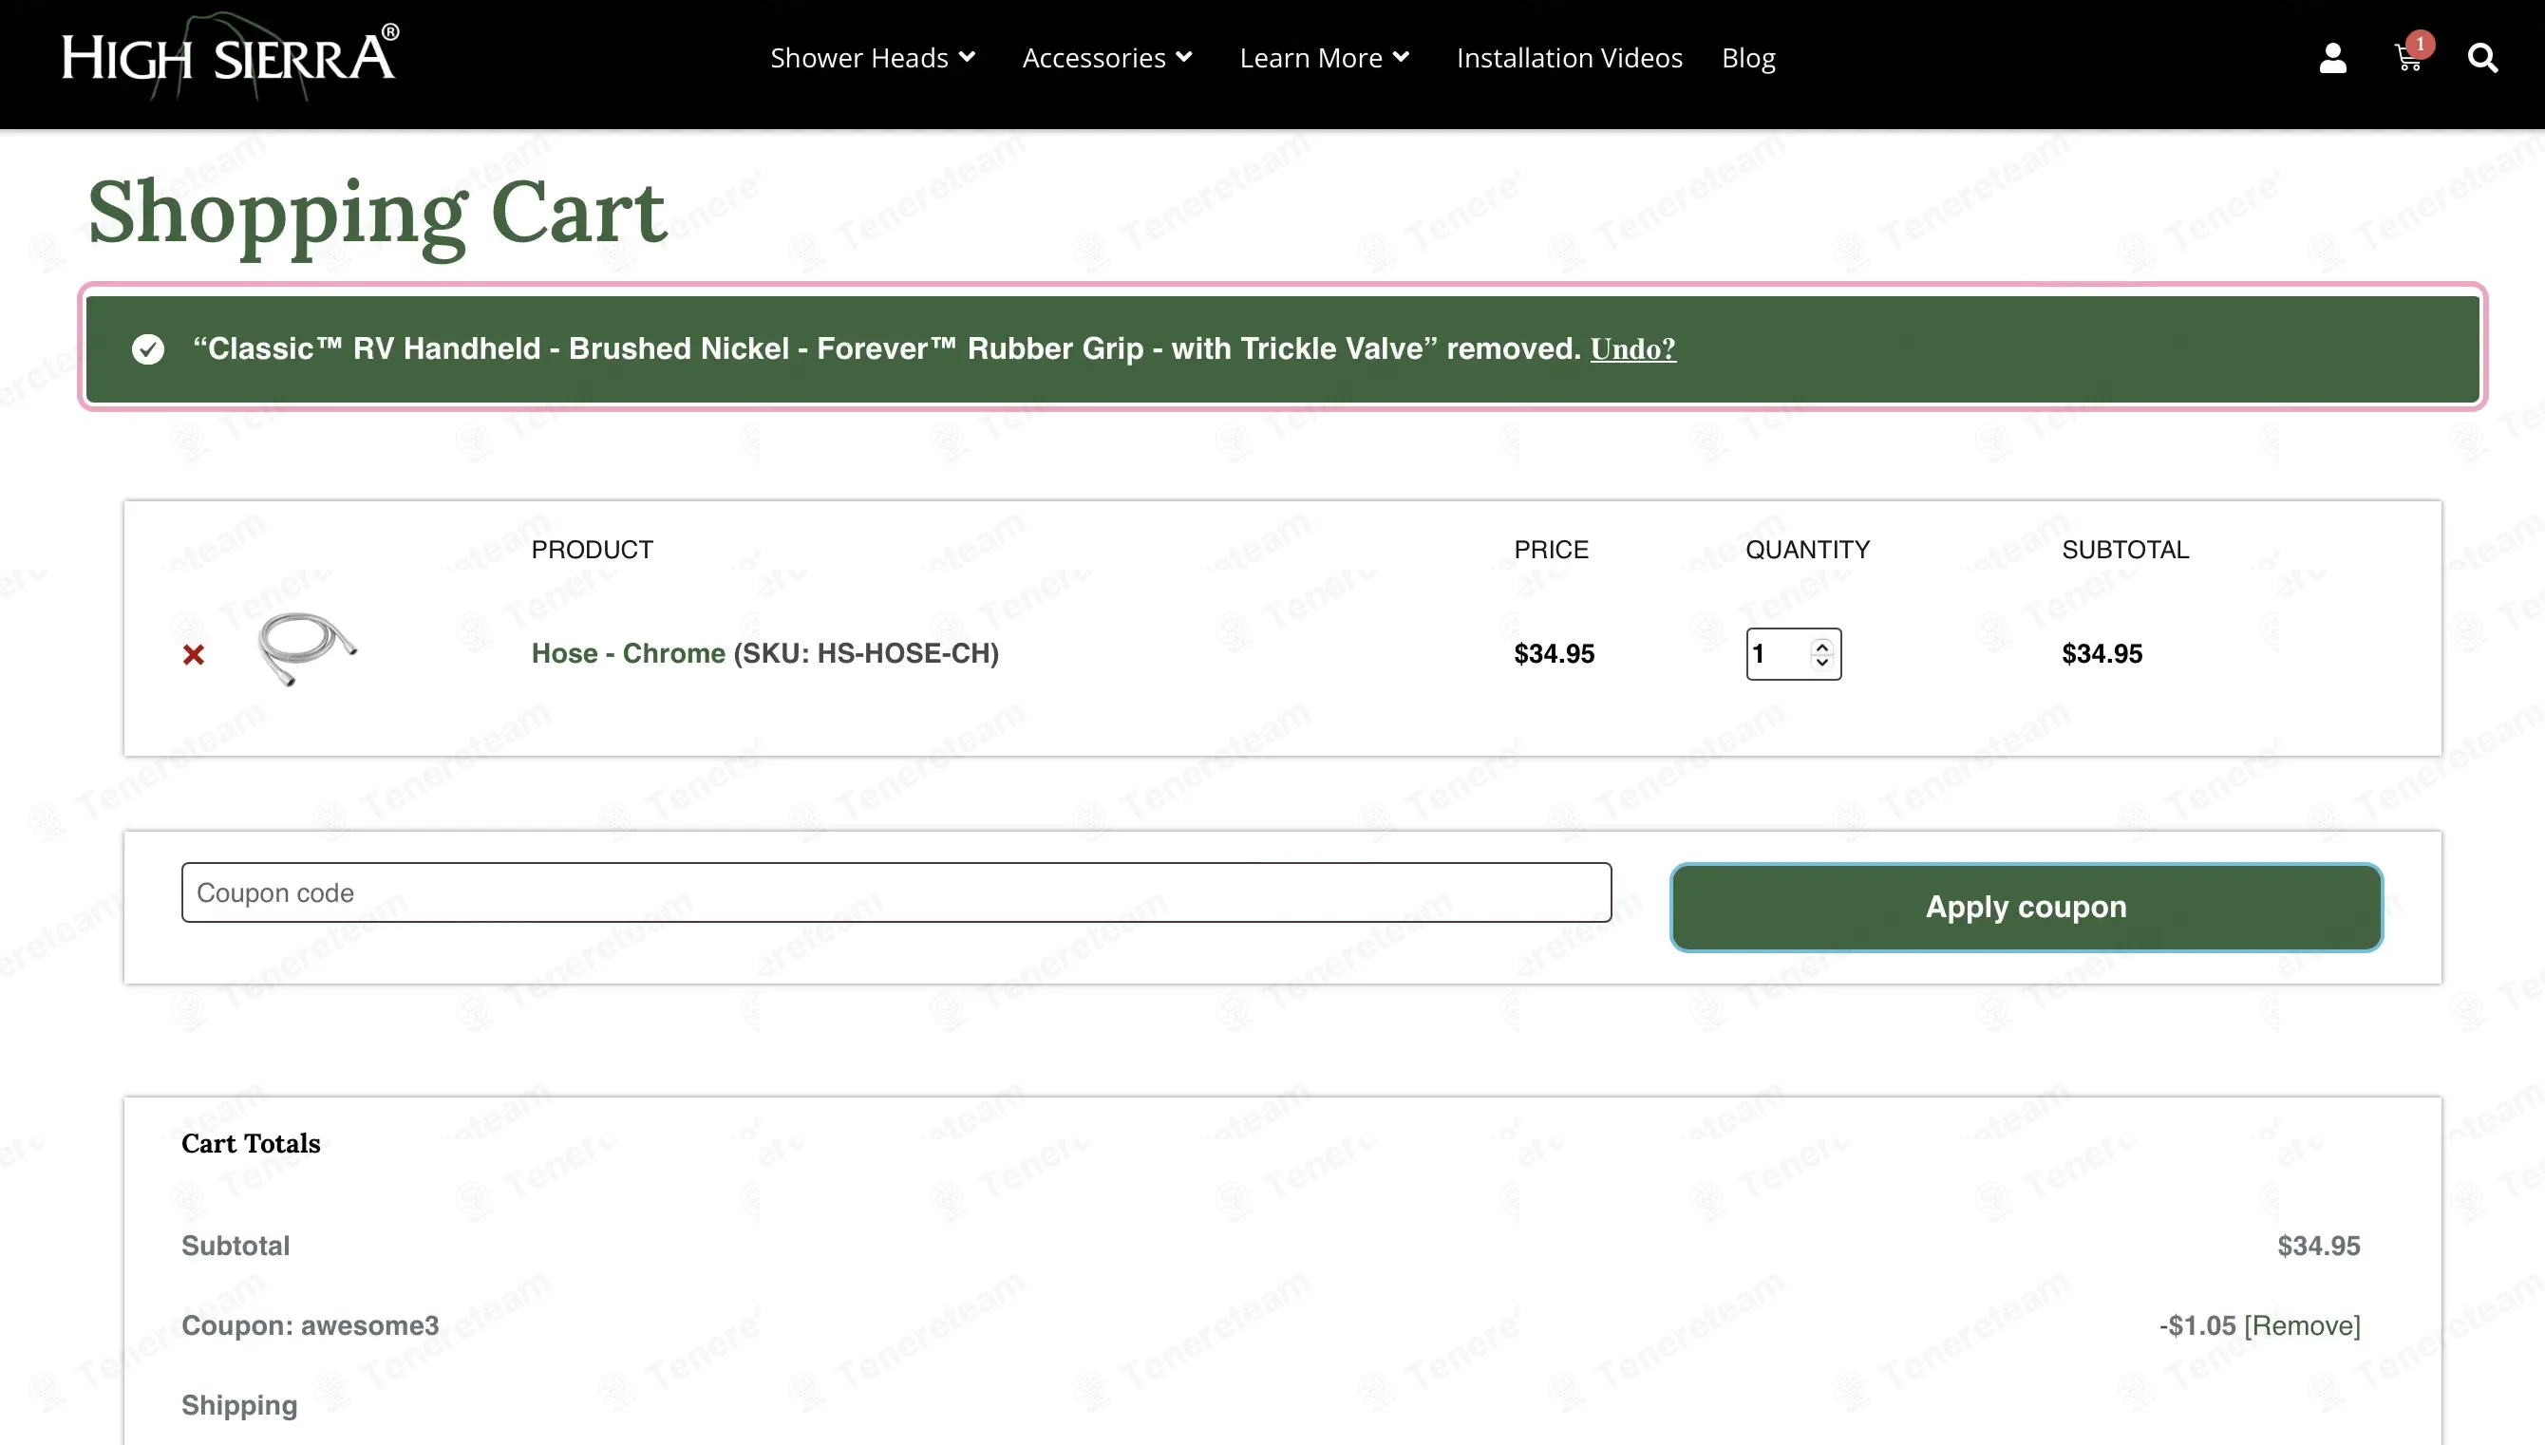
Task: Open the shopping cart icon
Action: (2407, 60)
